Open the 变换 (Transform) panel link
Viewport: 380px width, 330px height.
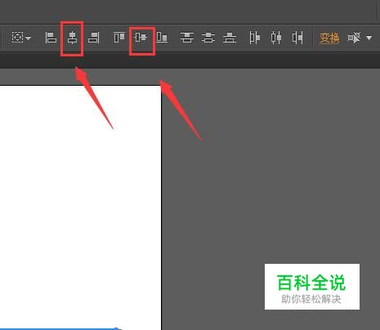329,38
